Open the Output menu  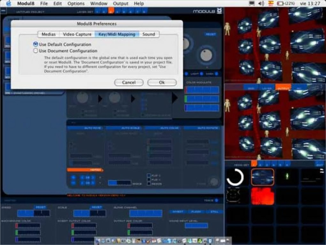120,4
